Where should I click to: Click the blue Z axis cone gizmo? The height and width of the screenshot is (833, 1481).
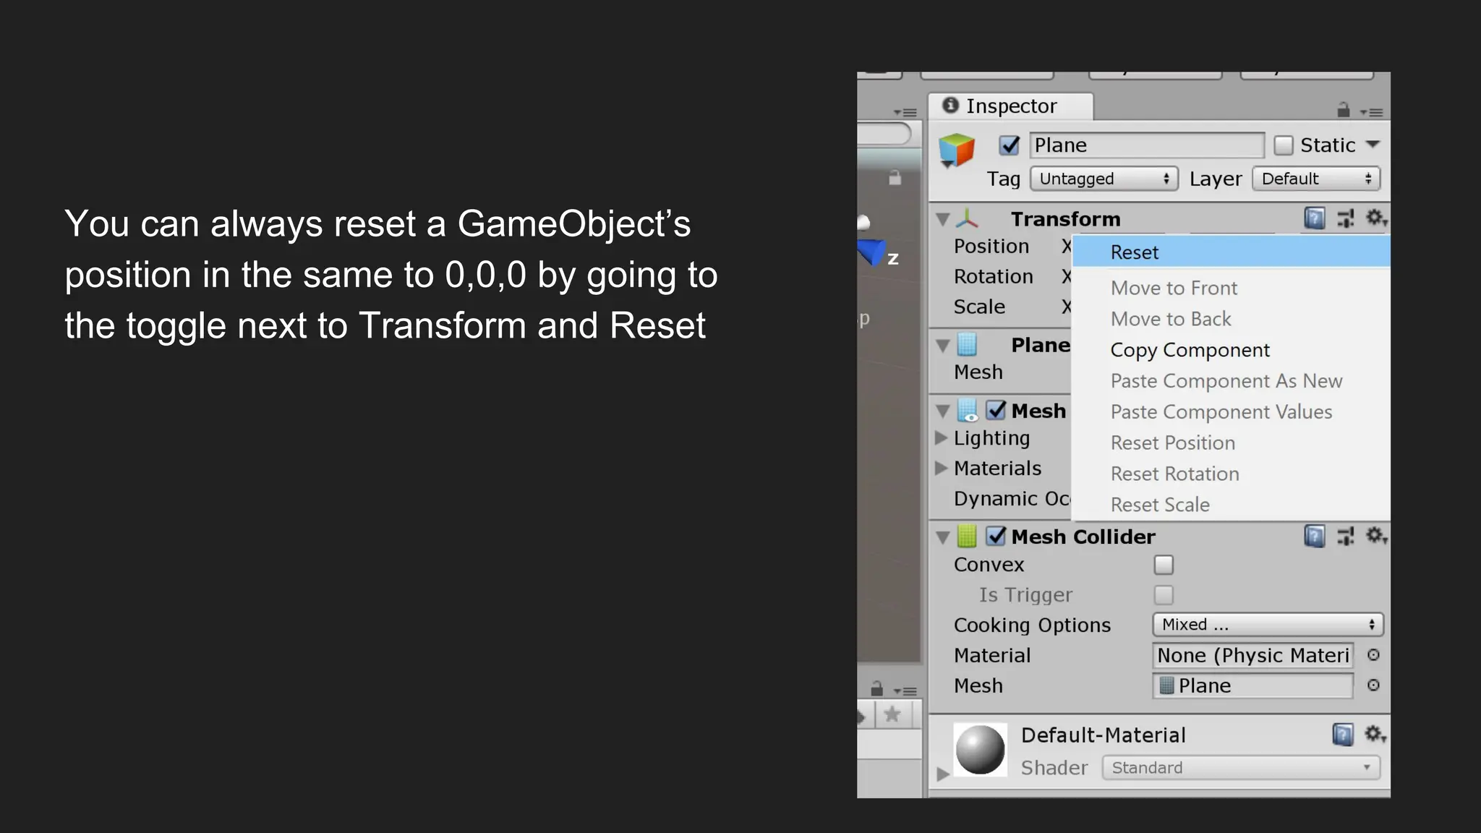[871, 252]
